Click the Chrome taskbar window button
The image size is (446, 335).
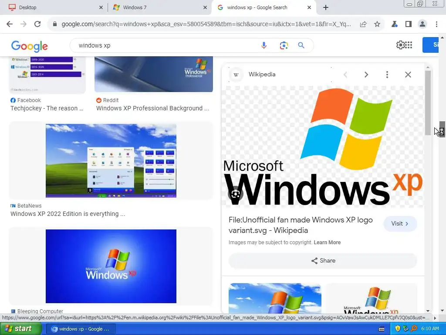click(x=81, y=329)
